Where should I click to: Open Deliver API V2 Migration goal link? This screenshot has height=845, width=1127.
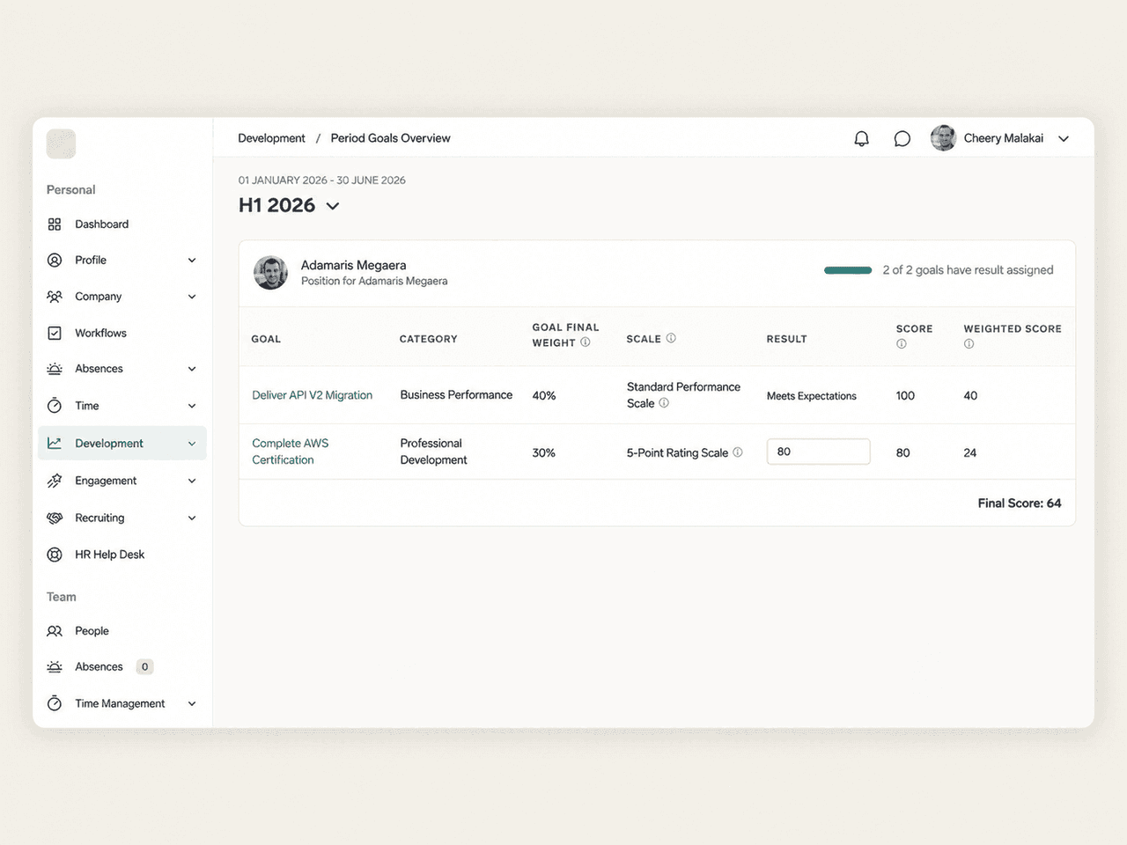coord(313,395)
